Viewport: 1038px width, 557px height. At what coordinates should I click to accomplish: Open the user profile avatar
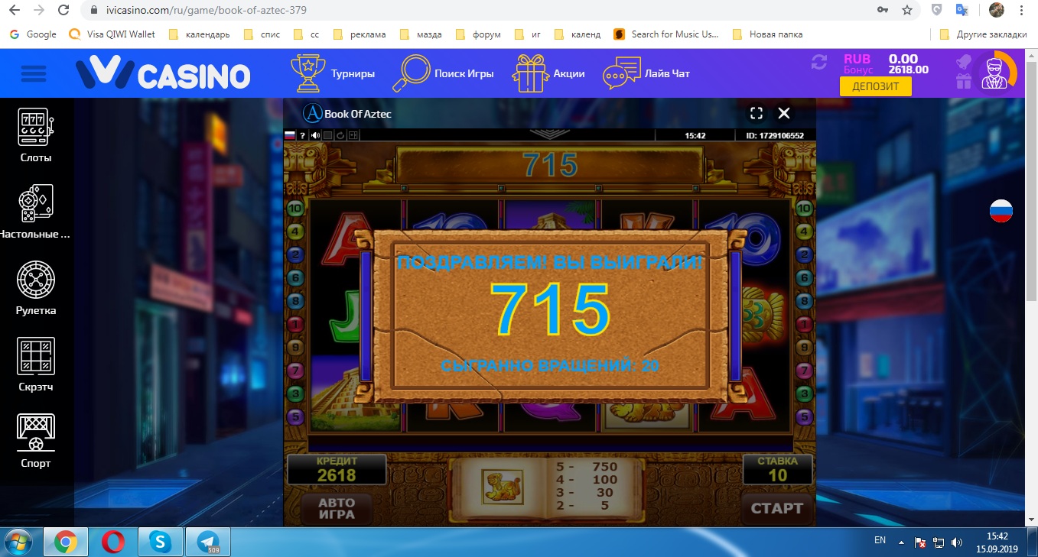[996, 73]
